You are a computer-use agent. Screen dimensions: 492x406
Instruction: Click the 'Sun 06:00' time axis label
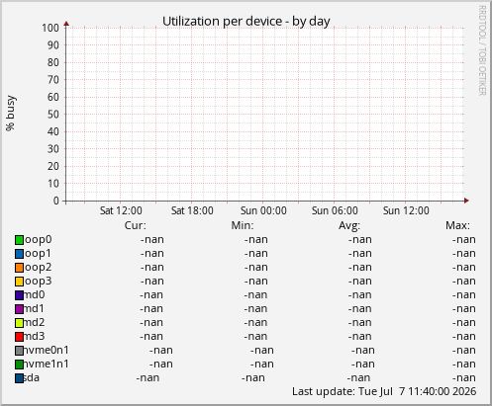click(x=335, y=210)
